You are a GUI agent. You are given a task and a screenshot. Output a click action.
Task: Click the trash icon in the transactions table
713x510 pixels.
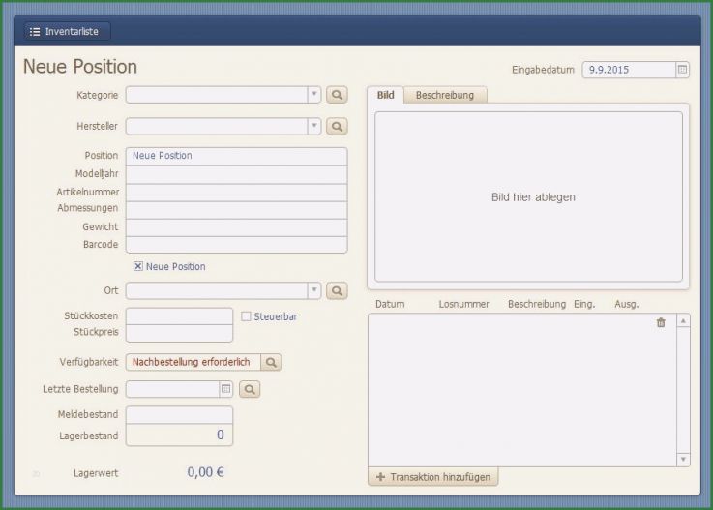point(661,323)
